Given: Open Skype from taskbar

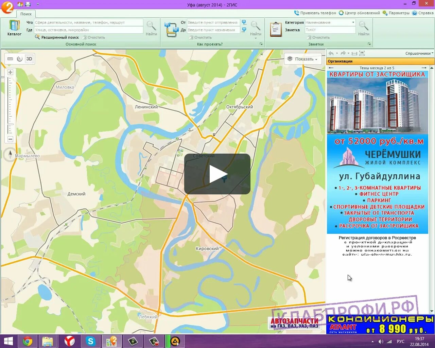Looking at the screenshot, I should point(90,341).
